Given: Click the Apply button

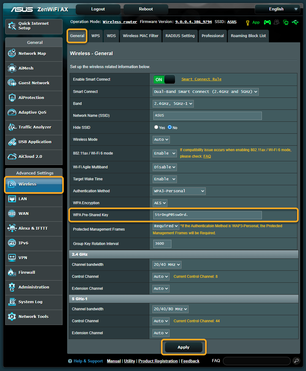Looking at the screenshot, I should pyautogui.click(x=184, y=347).
